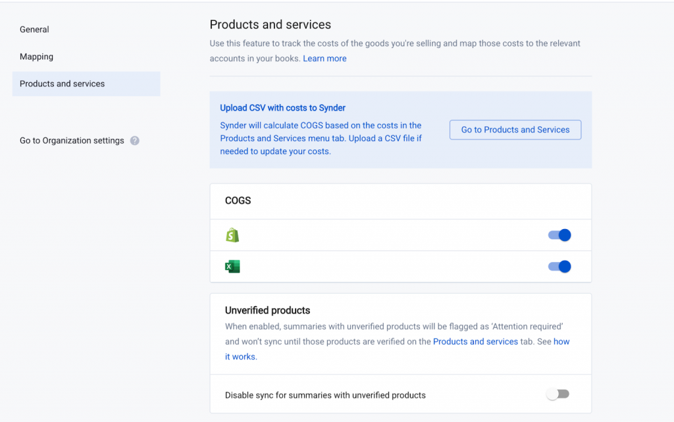Enable disable-sync toggle for unverified products
The height and width of the screenshot is (422, 674).
click(x=557, y=394)
